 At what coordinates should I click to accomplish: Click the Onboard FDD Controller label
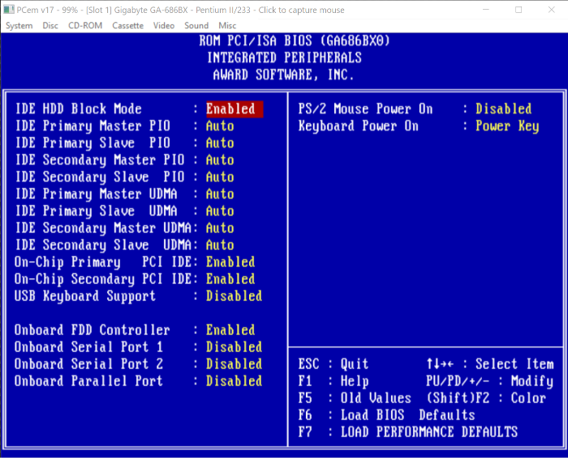coord(93,330)
